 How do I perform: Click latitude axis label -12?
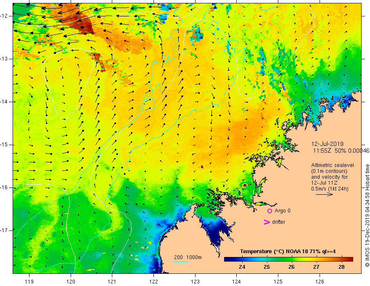click(5, 16)
